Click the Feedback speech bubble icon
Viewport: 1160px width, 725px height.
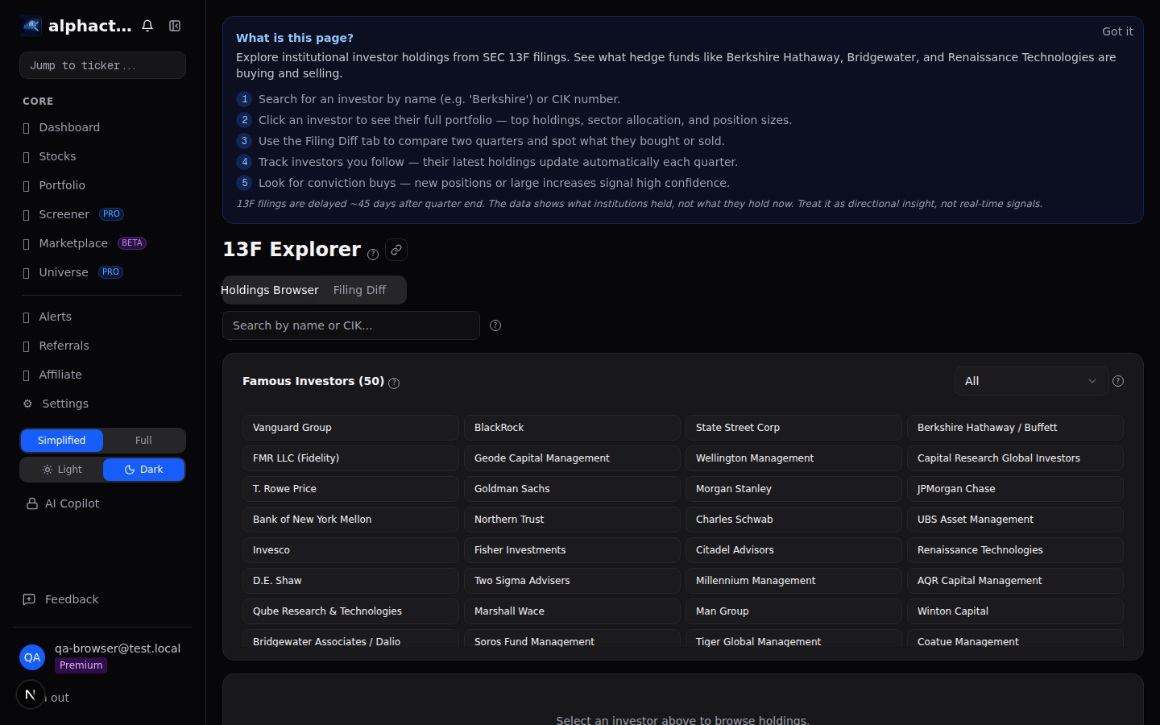[x=28, y=599]
